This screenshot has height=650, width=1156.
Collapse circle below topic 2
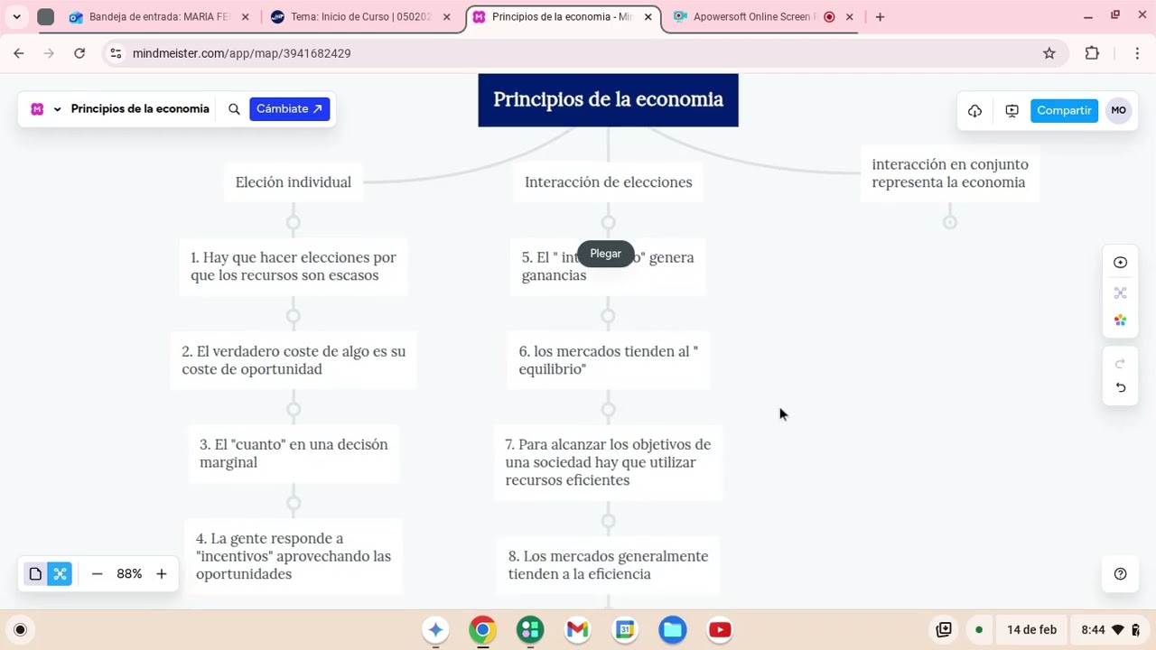point(294,410)
